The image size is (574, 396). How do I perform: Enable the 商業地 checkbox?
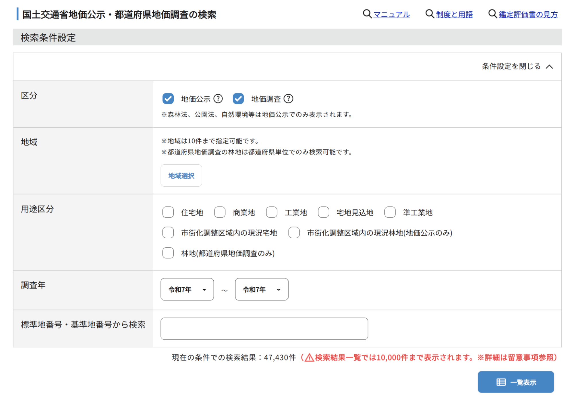220,212
